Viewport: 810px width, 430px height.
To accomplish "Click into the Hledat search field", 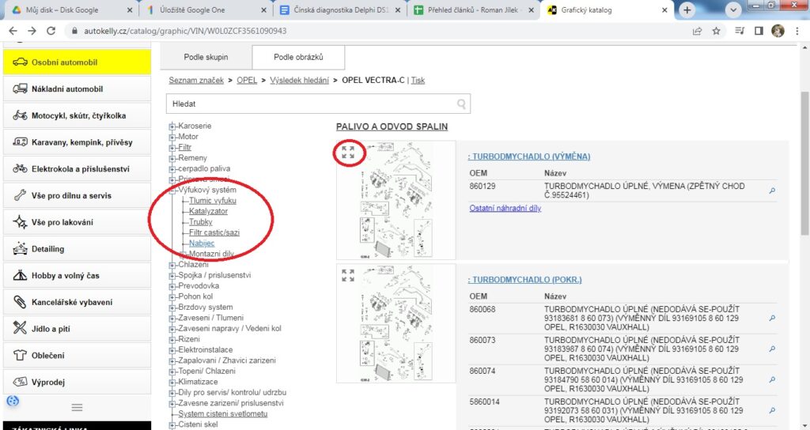I will [x=318, y=104].
